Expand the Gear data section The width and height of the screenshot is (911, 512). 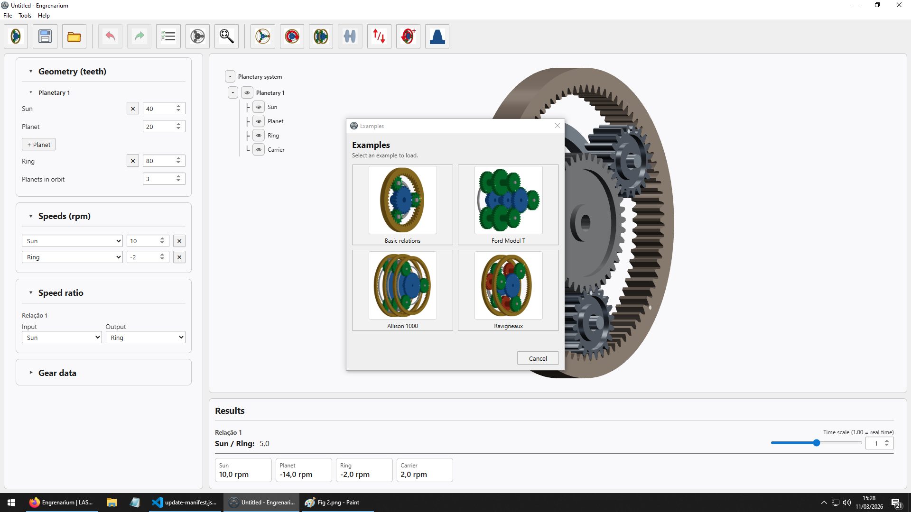31,373
